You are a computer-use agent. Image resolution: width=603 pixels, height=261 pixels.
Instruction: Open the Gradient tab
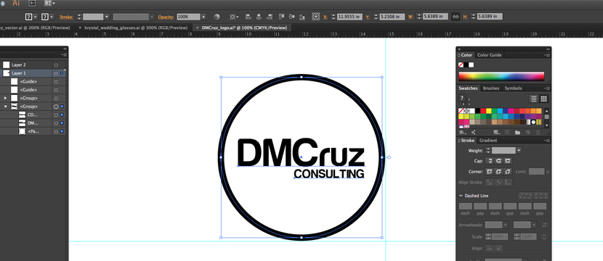pos(488,141)
